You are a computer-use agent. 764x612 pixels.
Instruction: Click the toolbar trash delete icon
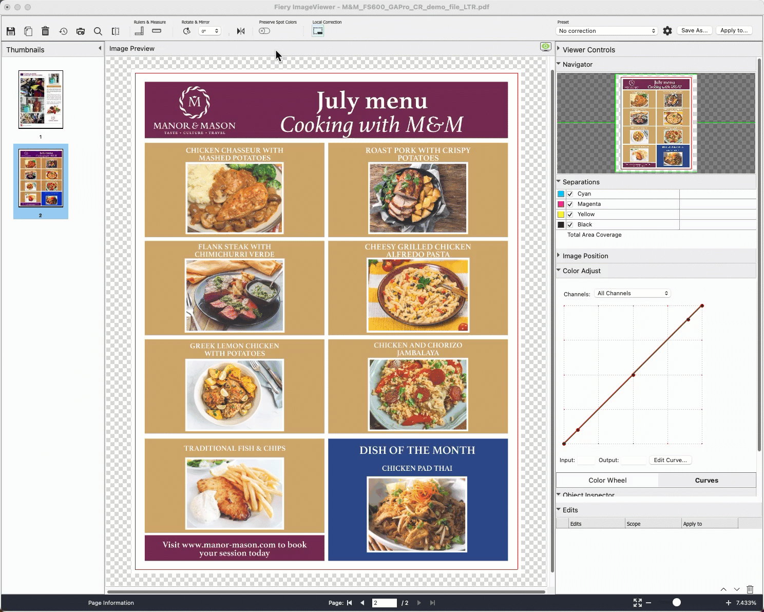45,31
